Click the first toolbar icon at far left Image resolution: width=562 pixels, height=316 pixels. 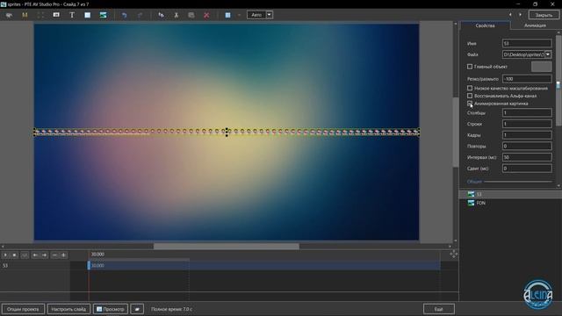click(9, 15)
